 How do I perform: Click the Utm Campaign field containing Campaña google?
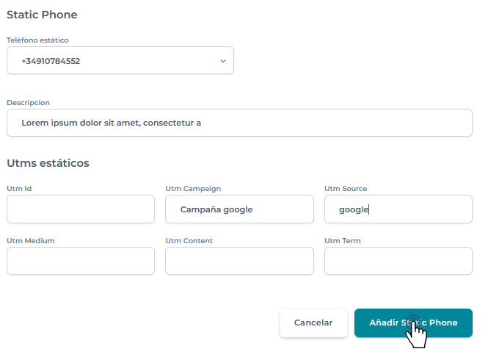(x=239, y=209)
